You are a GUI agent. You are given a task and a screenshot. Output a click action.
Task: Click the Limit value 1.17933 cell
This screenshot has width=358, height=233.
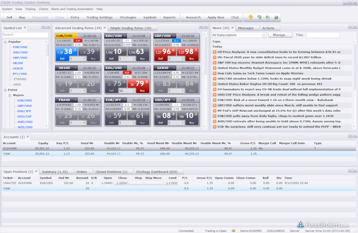pyautogui.click(x=171, y=183)
